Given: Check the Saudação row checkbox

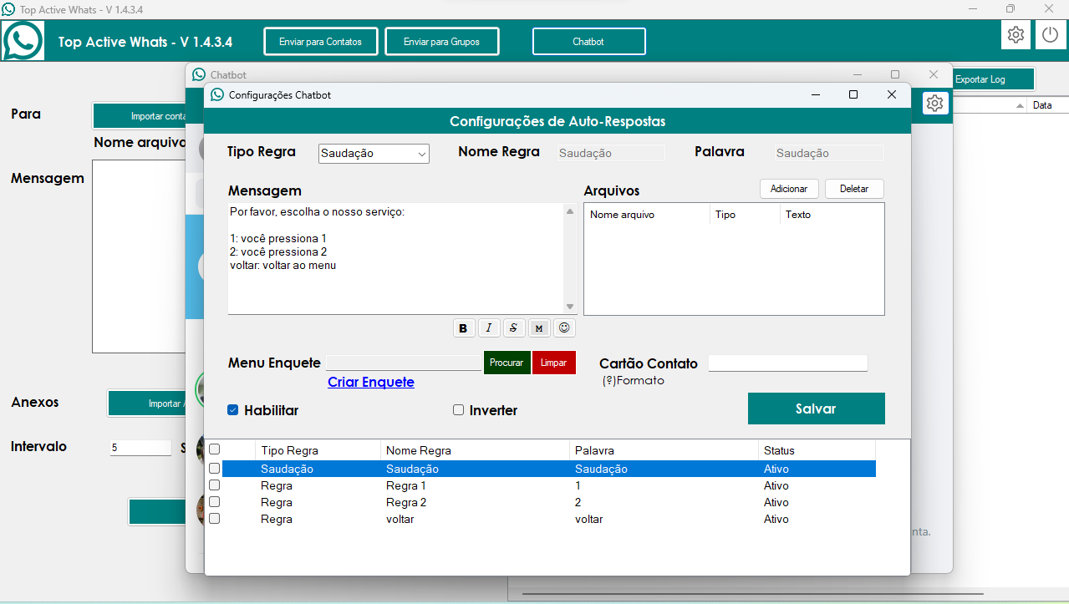Looking at the screenshot, I should (215, 469).
